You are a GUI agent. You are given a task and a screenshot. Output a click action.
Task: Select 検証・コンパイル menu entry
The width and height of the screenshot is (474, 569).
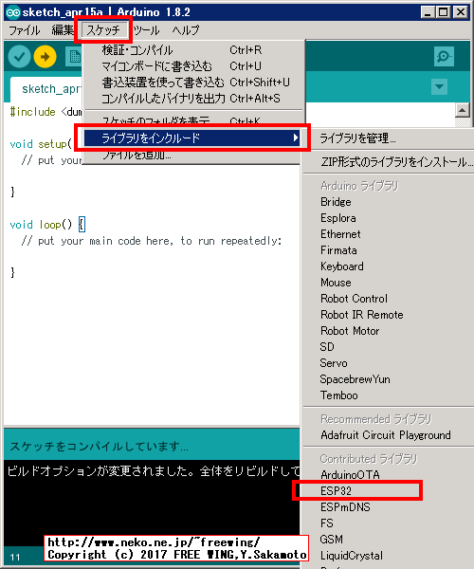click(193, 50)
